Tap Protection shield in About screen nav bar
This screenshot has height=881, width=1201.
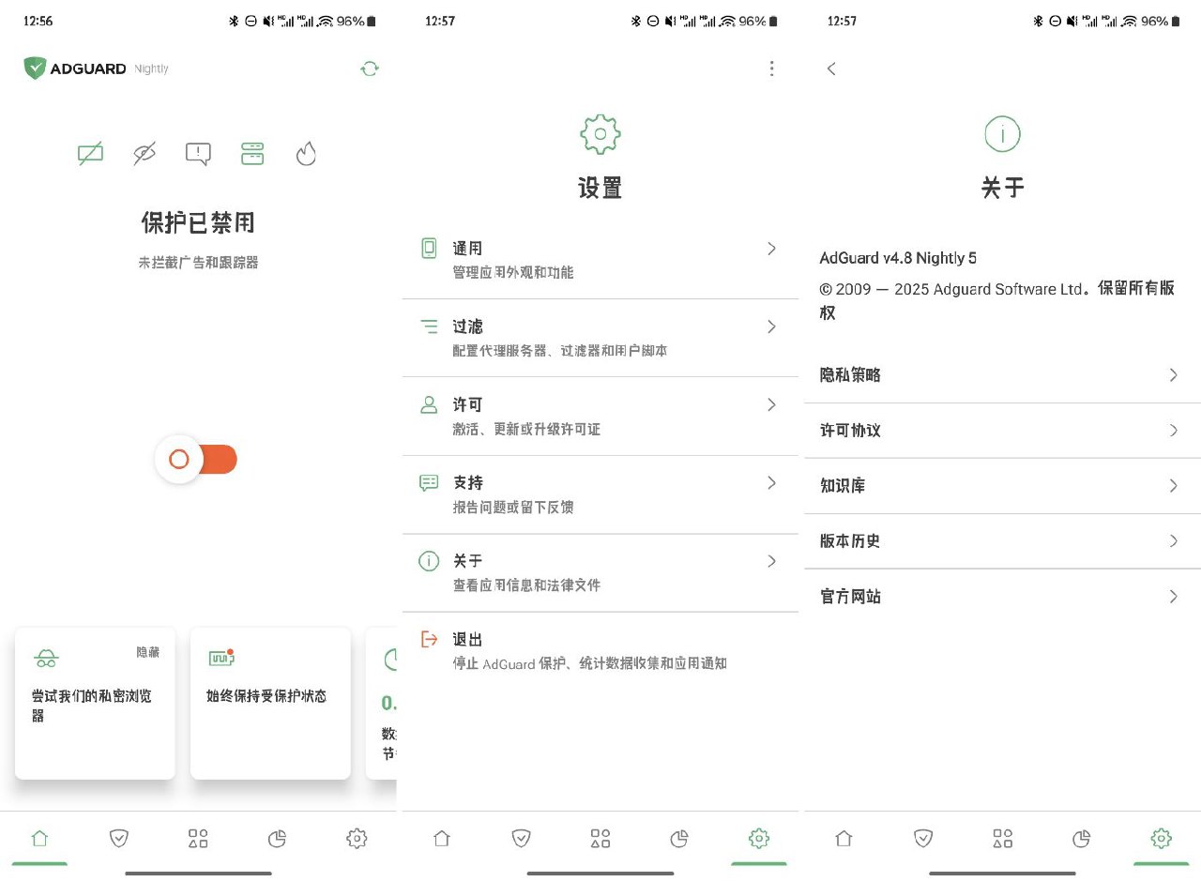point(923,838)
